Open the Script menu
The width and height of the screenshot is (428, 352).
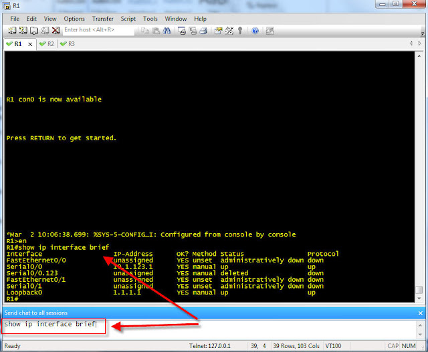click(128, 19)
